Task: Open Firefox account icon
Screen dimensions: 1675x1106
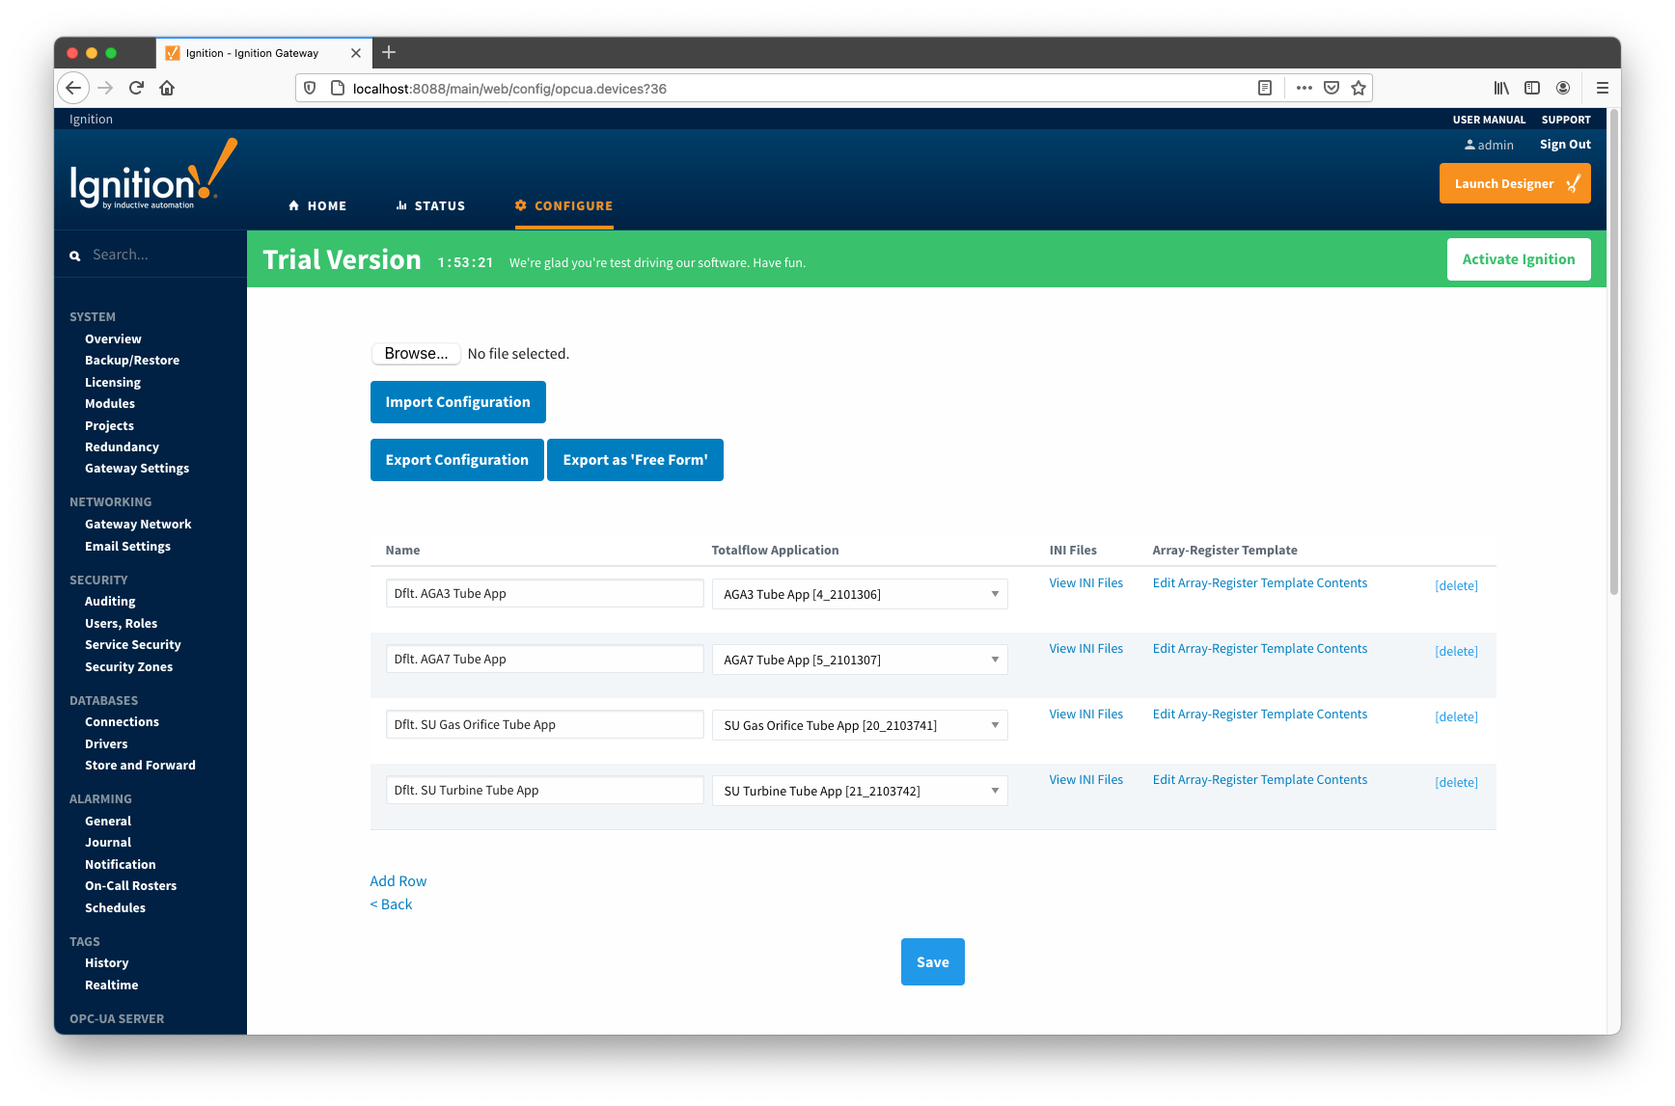Action: pyautogui.click(x=1563, y=88)
